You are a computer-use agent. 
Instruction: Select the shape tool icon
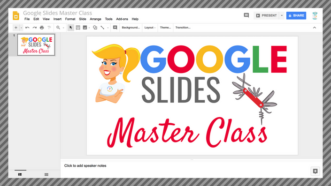pos(95,28)
